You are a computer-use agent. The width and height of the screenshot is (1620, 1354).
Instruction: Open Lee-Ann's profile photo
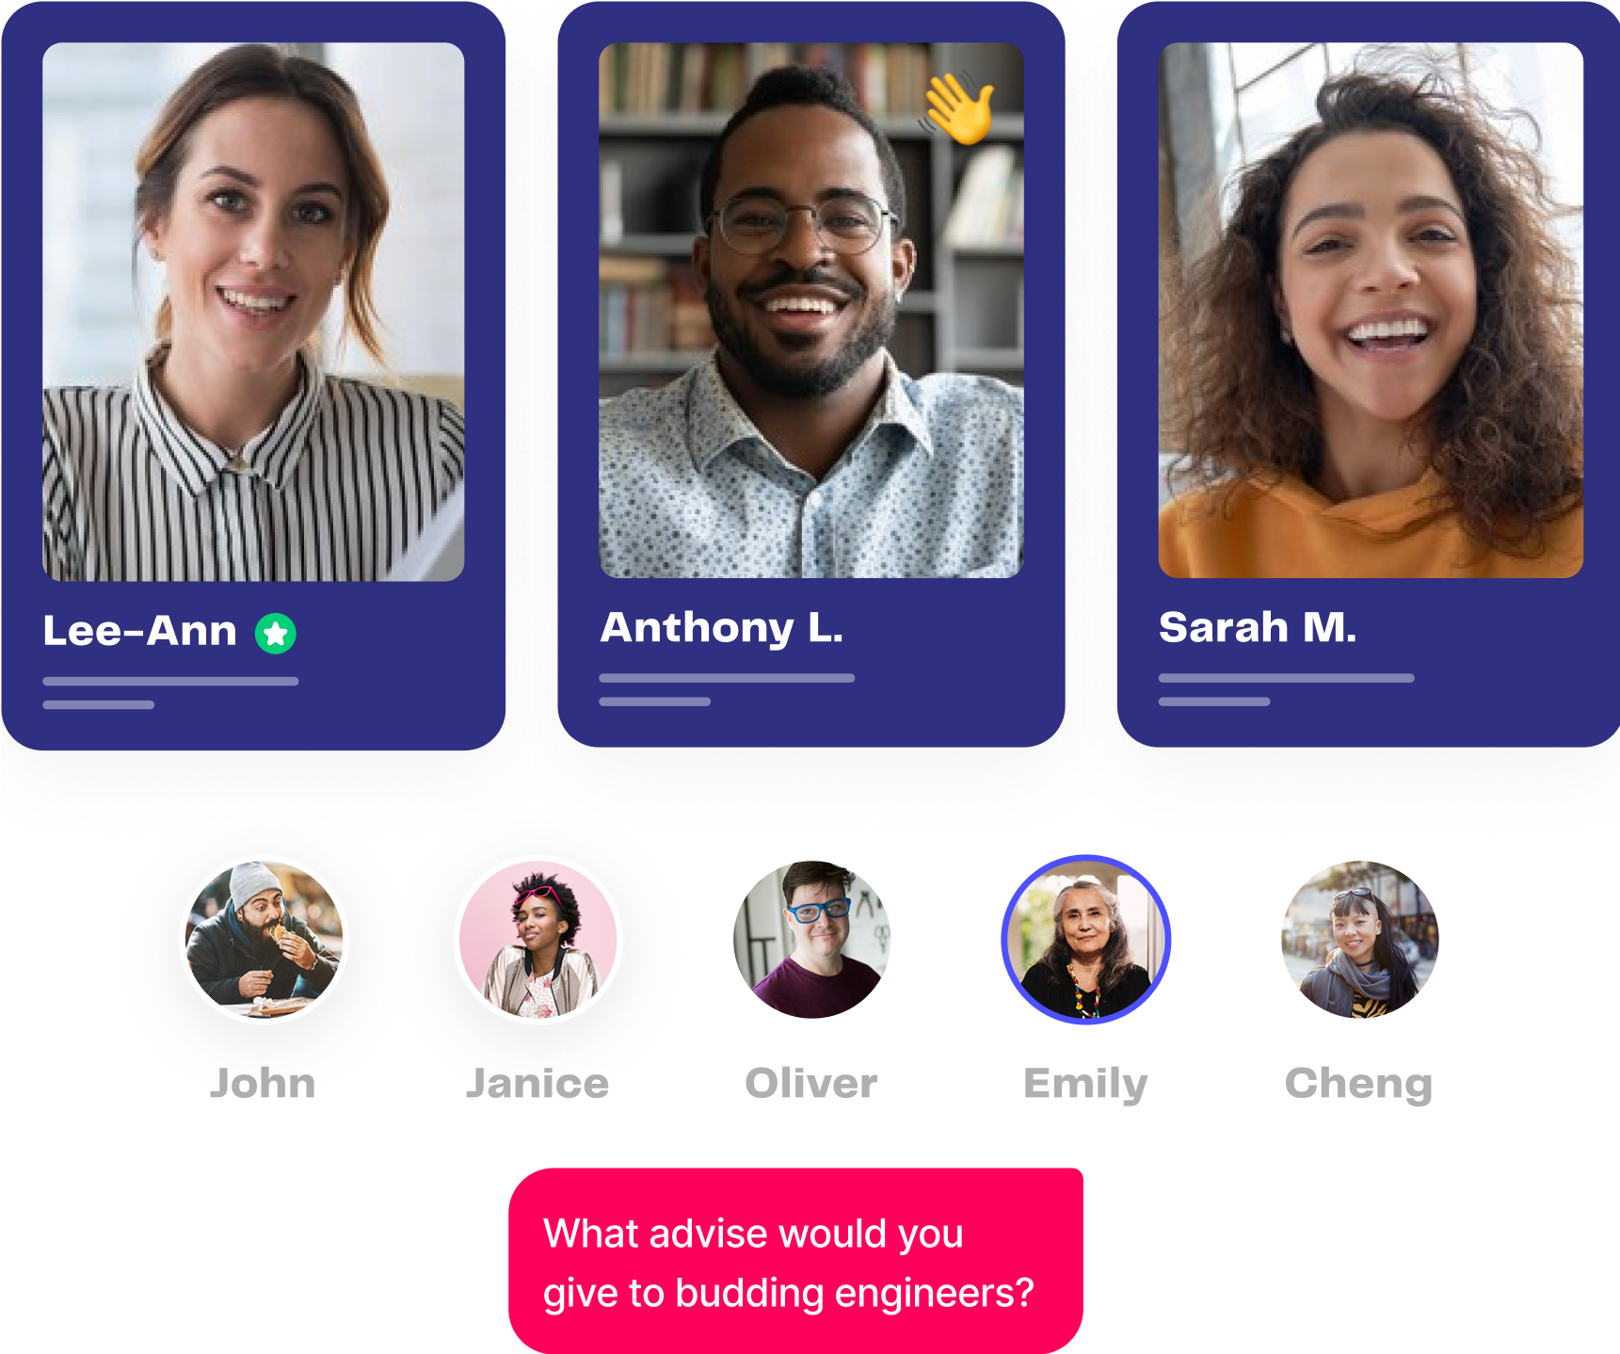253,312
